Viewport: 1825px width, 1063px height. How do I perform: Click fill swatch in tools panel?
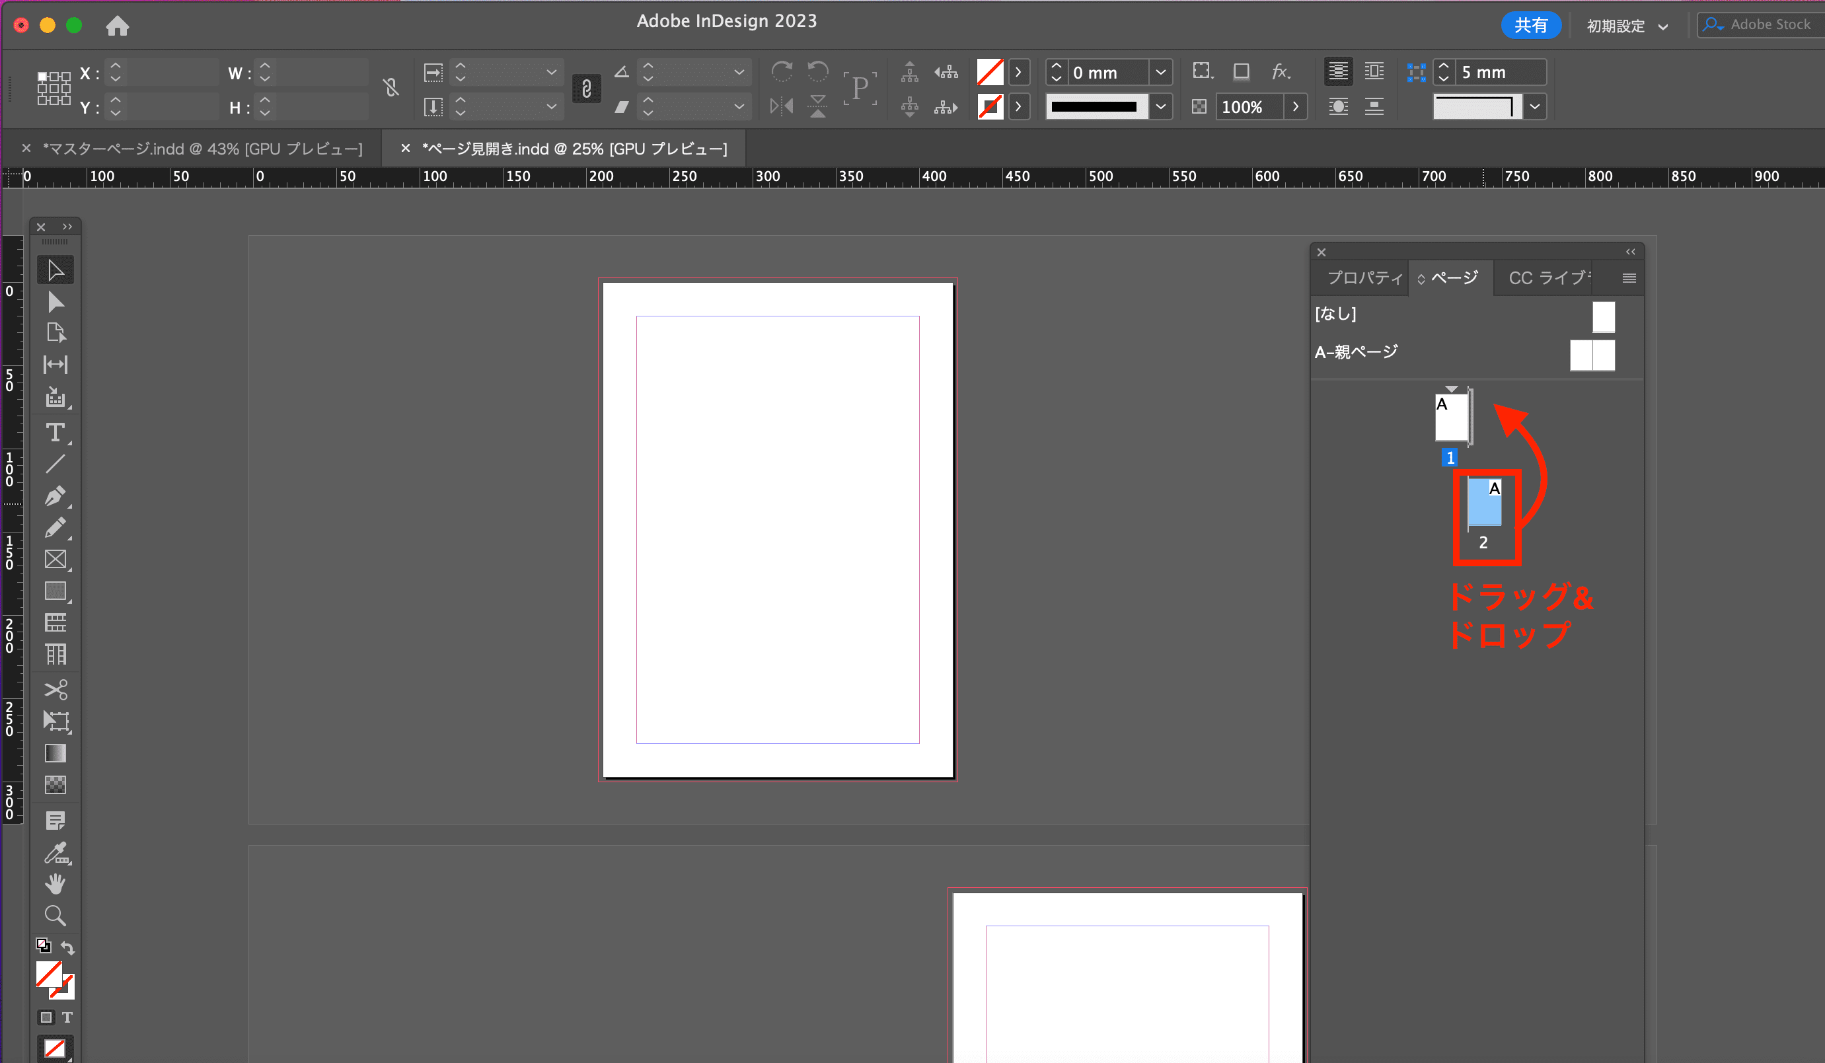click(48, 974)
